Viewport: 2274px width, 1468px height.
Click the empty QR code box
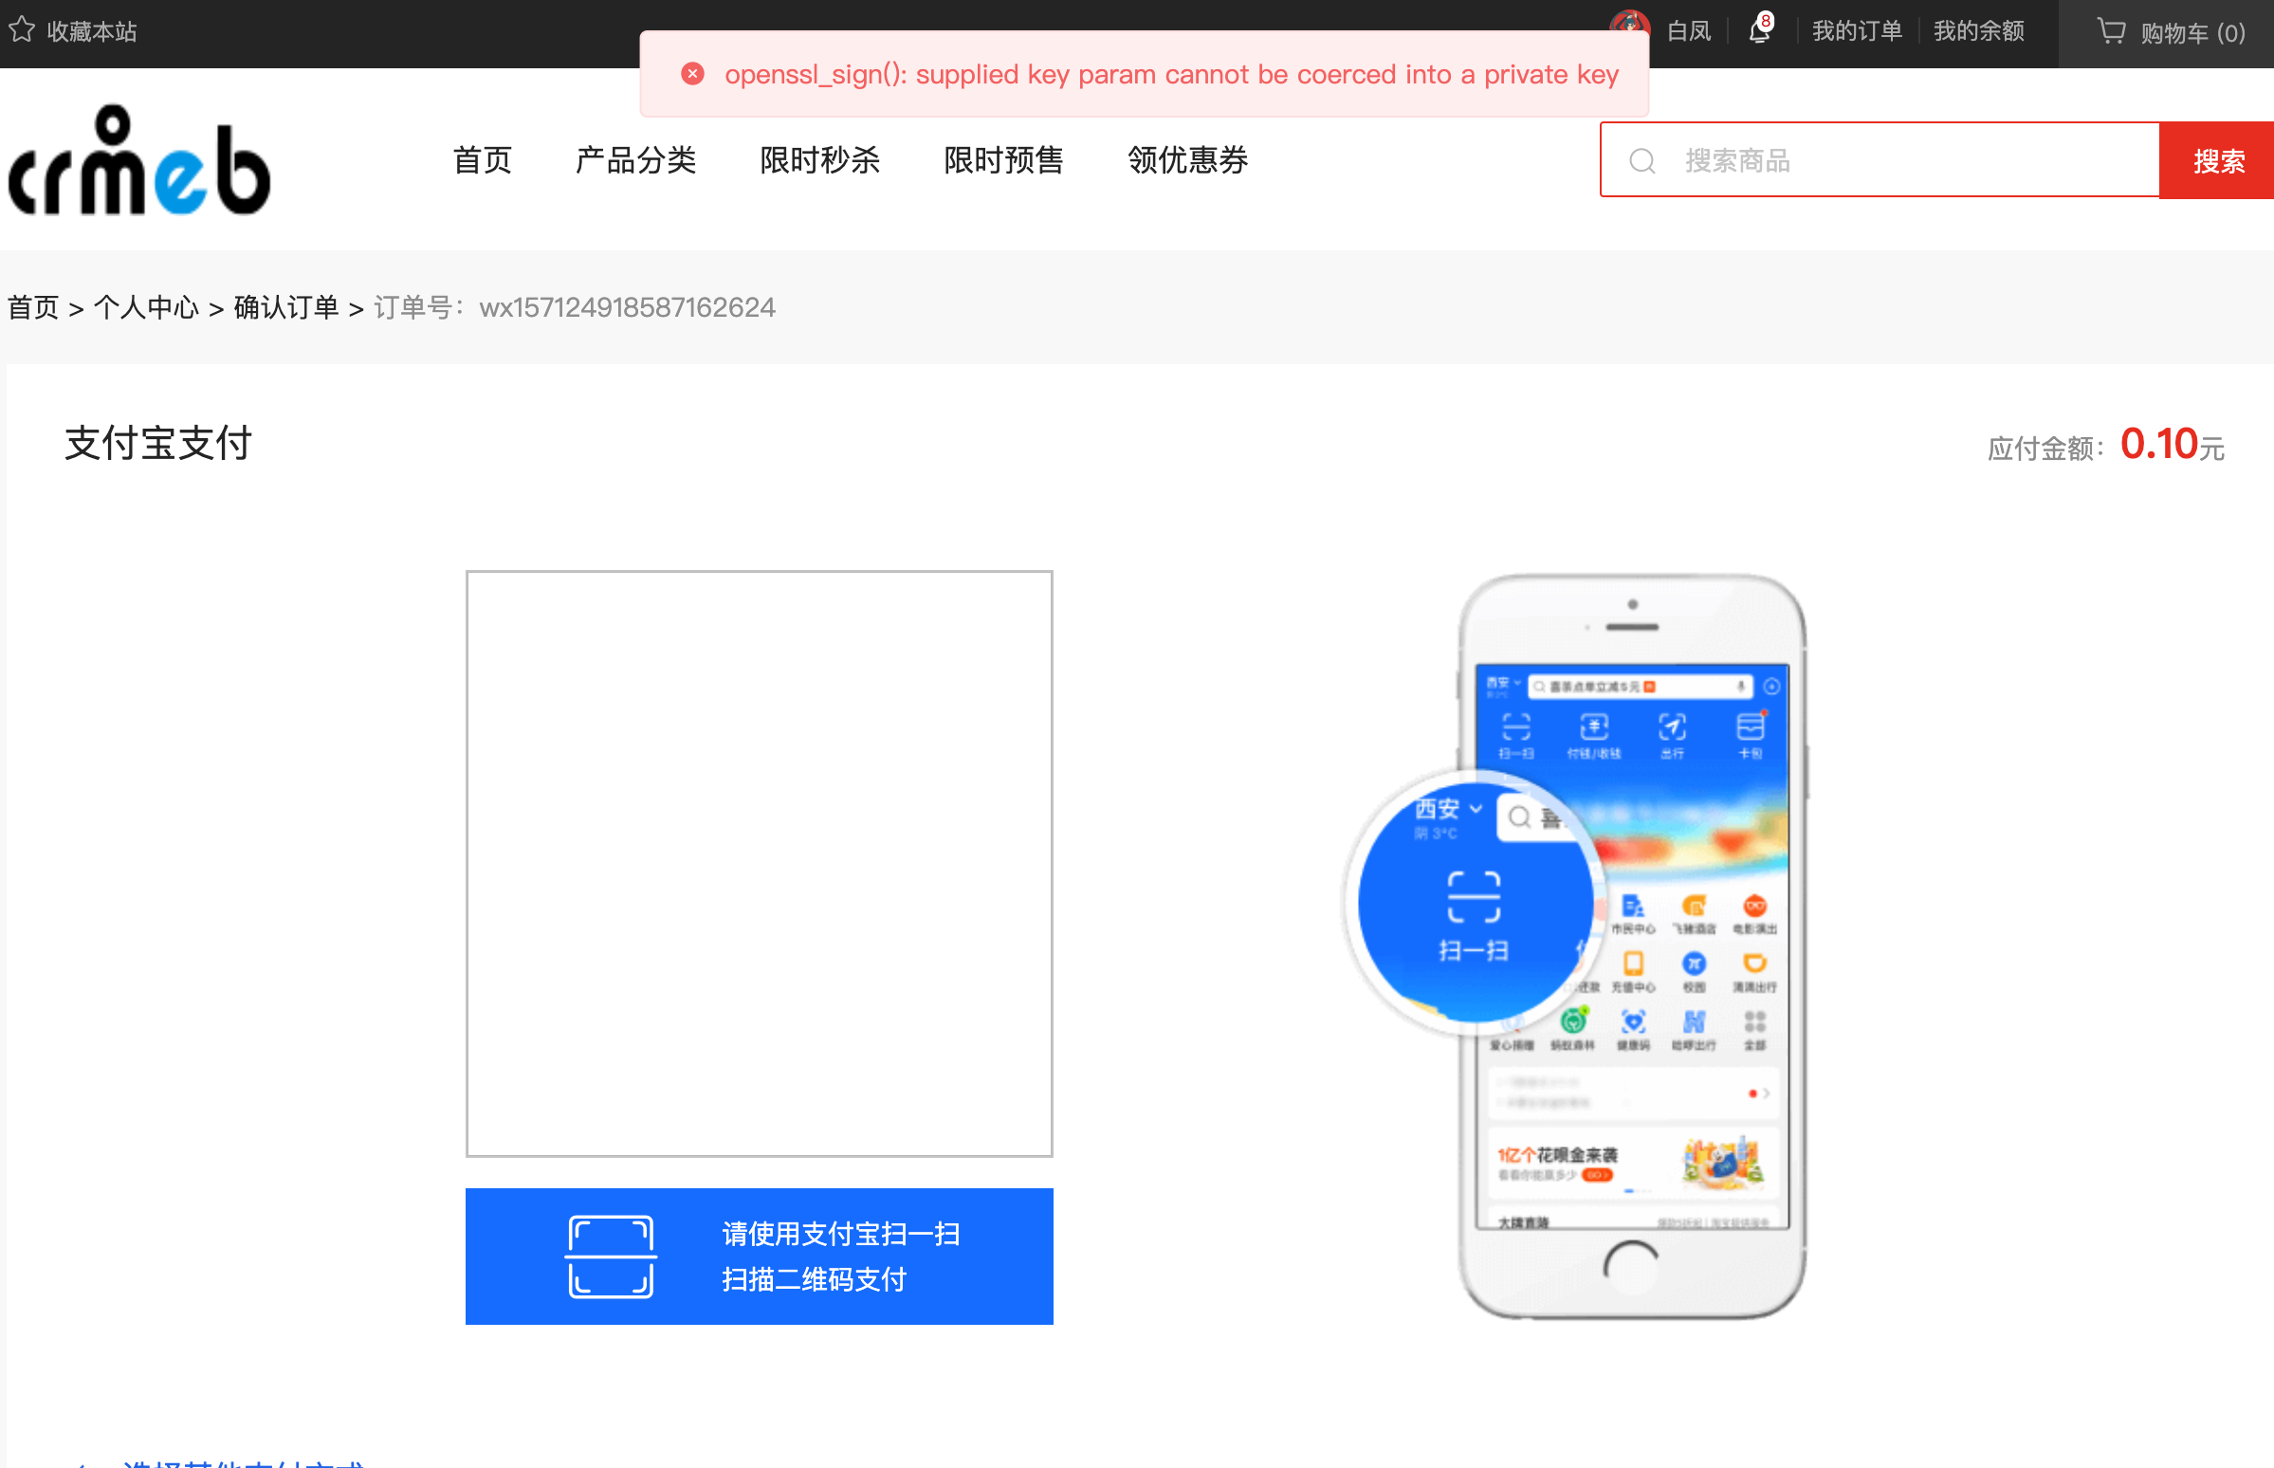759,864
